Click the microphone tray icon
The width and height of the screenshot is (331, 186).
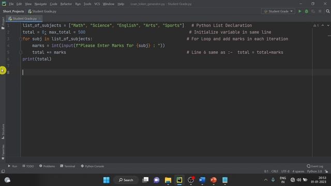pos(273,180)
